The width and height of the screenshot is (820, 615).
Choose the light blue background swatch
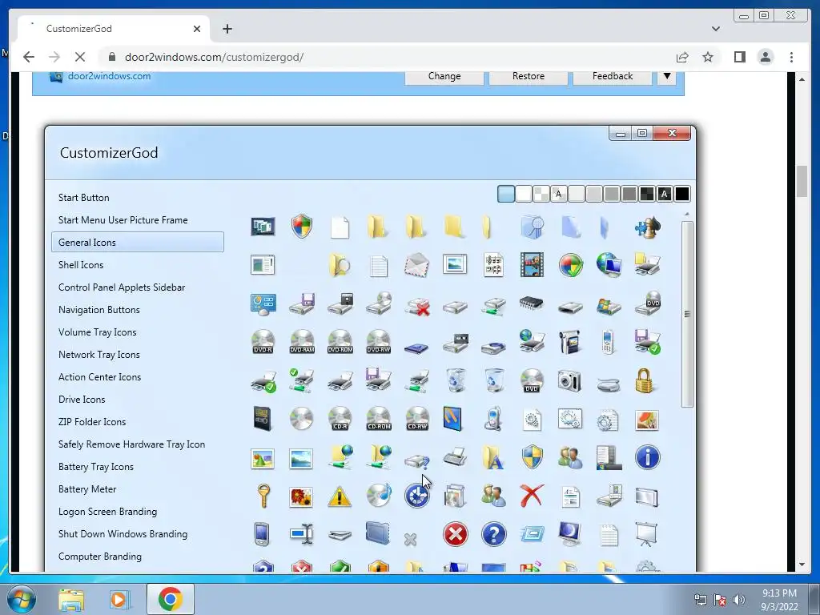click(506, 194)
